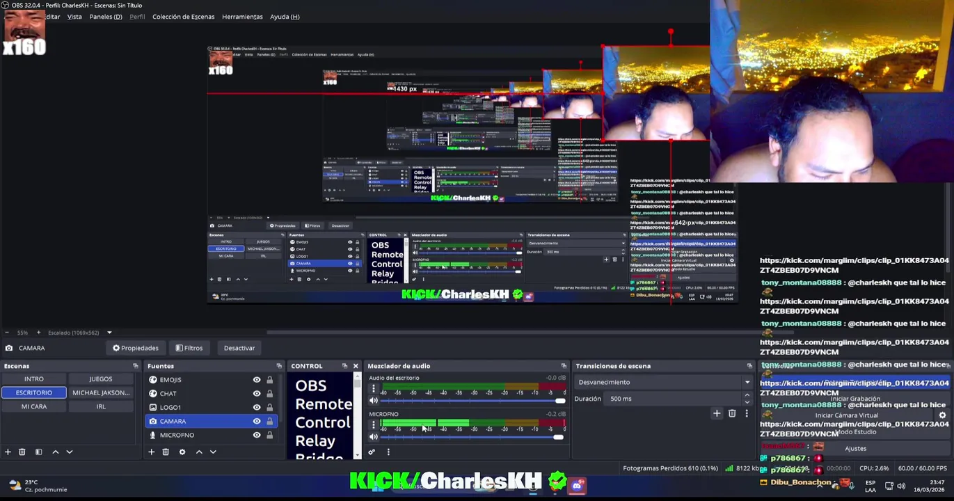Remove selected source with trash icon
Viewport: 954px width, 501px height.
(x=166, y=452)
